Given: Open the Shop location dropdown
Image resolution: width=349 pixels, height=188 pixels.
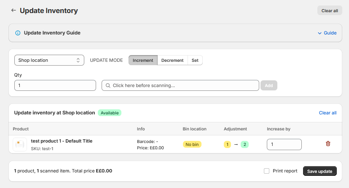Looking at the screenshot, I should pos(49,60).
